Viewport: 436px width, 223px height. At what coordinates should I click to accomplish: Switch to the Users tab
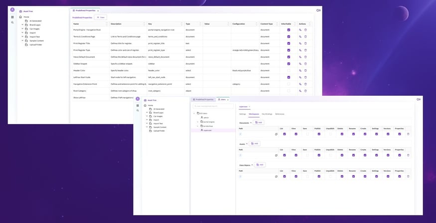click(x=222, y=99)
